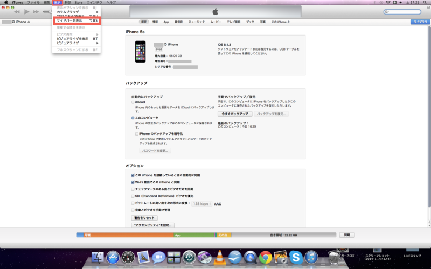Switch to the ムービー tab
The width and height of the screenshot is (431, 269).
coord(216,22)
